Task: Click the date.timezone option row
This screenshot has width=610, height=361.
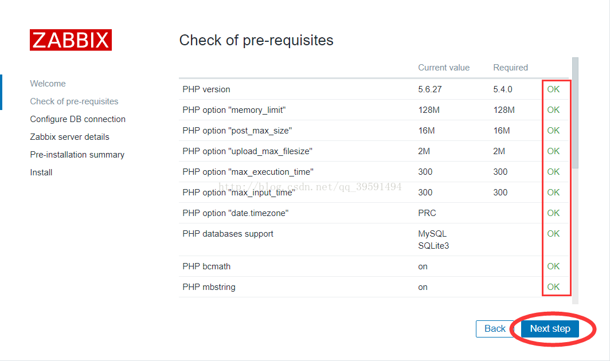Action: (x=235, y=213)
